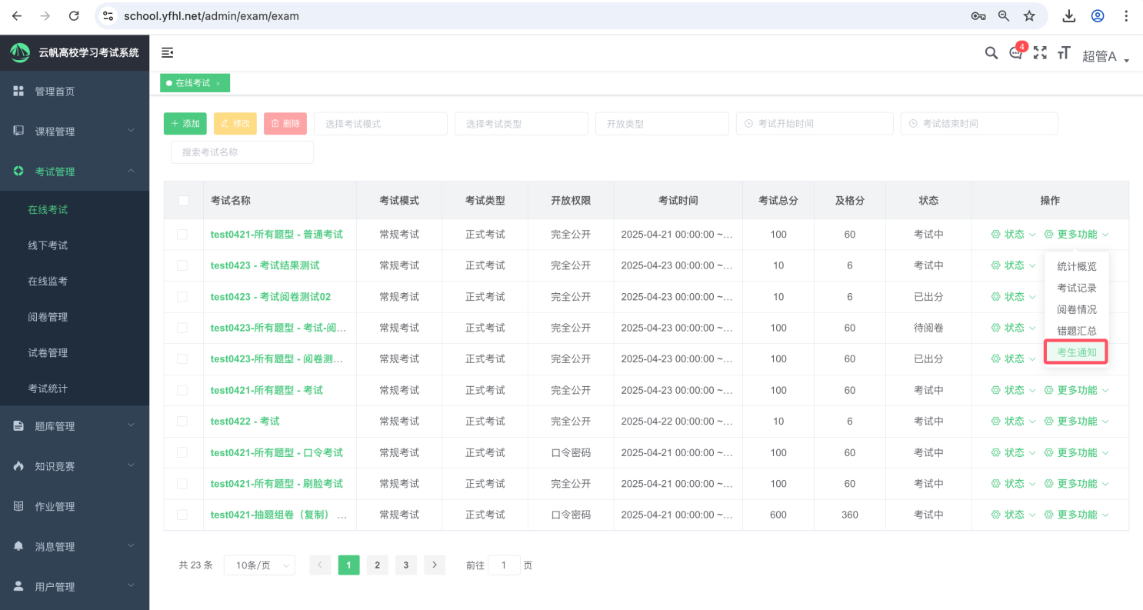Open the 选择考试模式 dropdown
Viewport: 1143px width, 610px height.
(381, 123)
